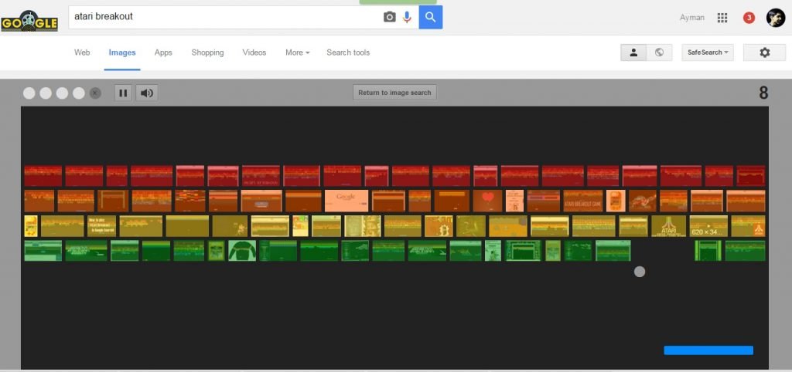This screenshot has height=372, width=792.
Task: Click the Ayman account name
Action: (x=692, y=18)
